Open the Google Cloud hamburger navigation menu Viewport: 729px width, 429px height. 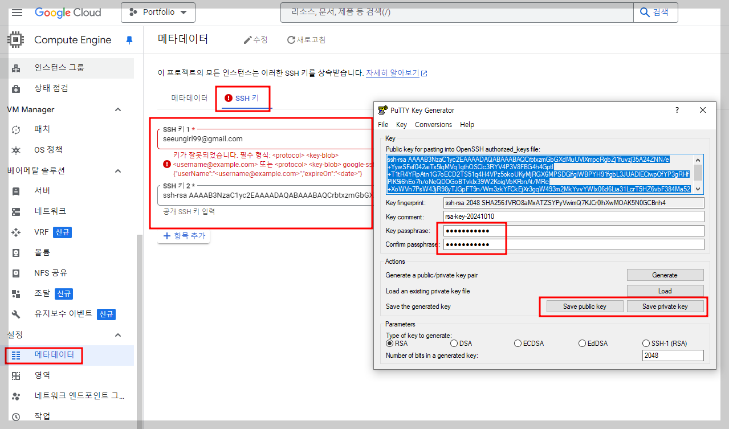tap(17, 12)
